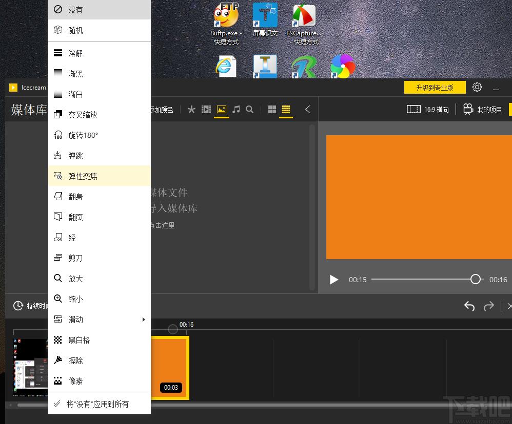Open the settings gear icon
The image size is (512, 424).
click(x=477, y=87)
